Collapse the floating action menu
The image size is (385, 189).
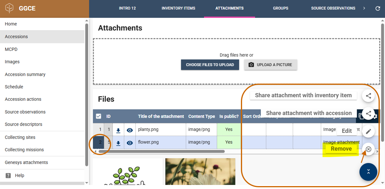click(368, 172)
